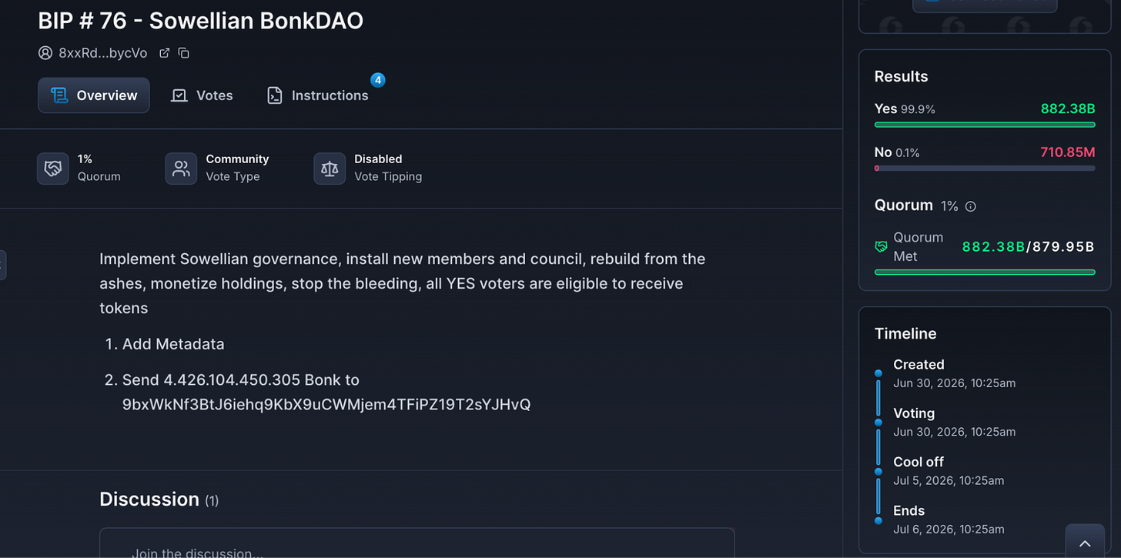Open the Instructions tab
Image resolution: width=1121 pixels, height=558 pixels.
[x=317, y=95]
